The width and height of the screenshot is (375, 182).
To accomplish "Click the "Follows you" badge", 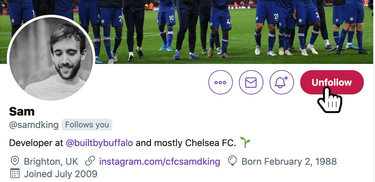I will (x=87, y=125).
